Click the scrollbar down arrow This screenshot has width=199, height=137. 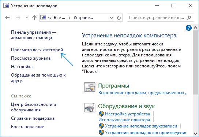tap(195, 134)
